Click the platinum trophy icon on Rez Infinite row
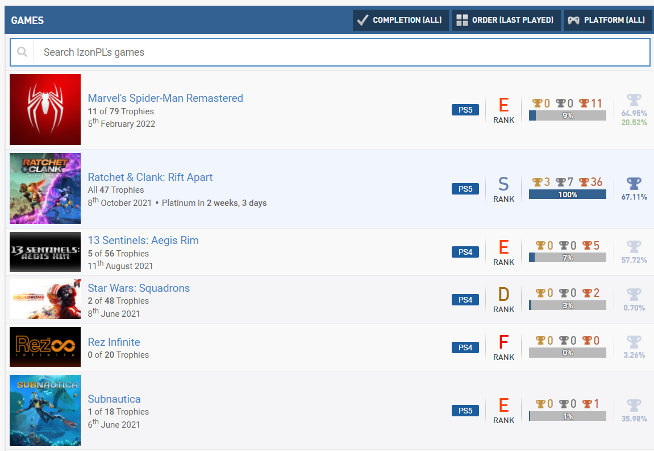This screenshot has height=451, width=654. click(x=634, y=342)
